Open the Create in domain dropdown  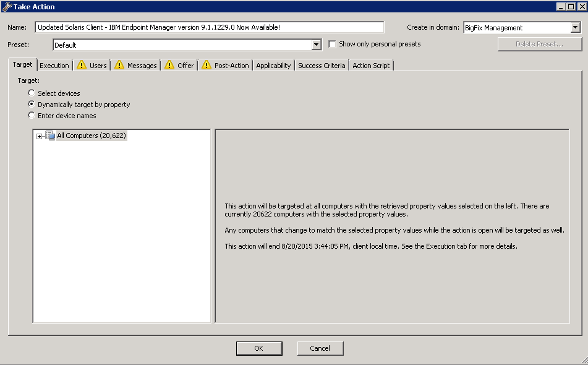click(x=576, y=27)
